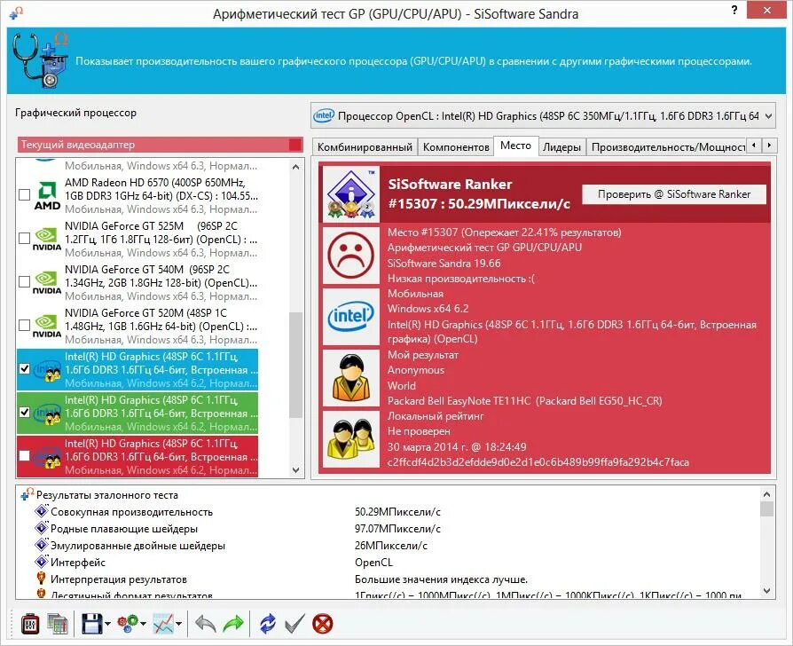Screen dimensions: 793x646
Task: Click the 97.07МПиксели/с value
Action: [397, 529]
